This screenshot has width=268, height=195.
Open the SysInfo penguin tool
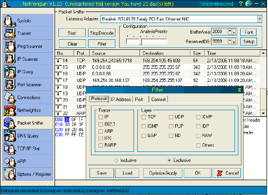pyautogui.click(x=28, y=20)
